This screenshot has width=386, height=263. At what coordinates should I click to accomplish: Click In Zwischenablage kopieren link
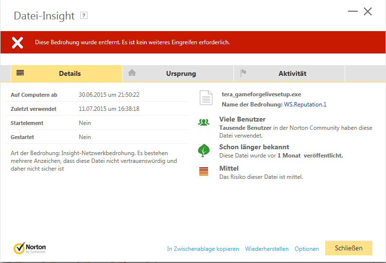pos(203,249)
